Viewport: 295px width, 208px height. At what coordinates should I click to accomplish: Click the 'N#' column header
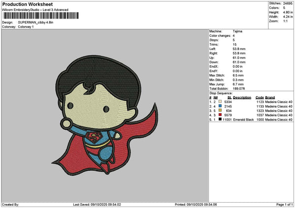216,98
